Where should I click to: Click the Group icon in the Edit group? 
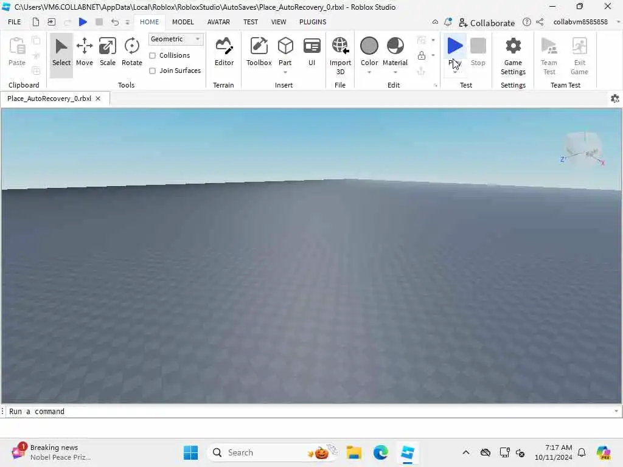click(421, 40)
